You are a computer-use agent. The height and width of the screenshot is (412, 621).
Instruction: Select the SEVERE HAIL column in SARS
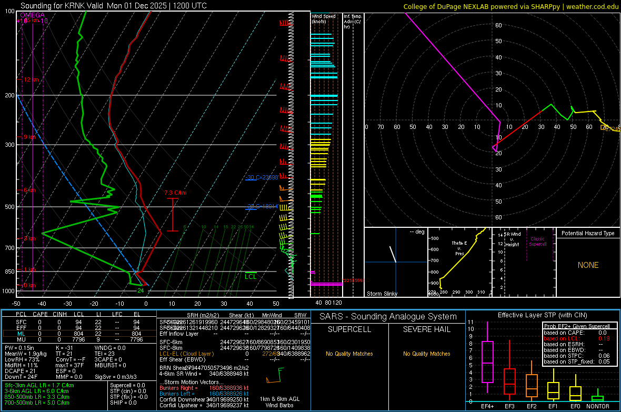[x=427, y=329]
